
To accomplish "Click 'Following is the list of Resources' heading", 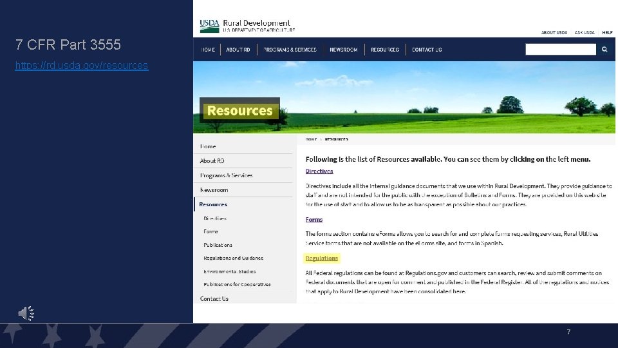I will coord(448,159).
